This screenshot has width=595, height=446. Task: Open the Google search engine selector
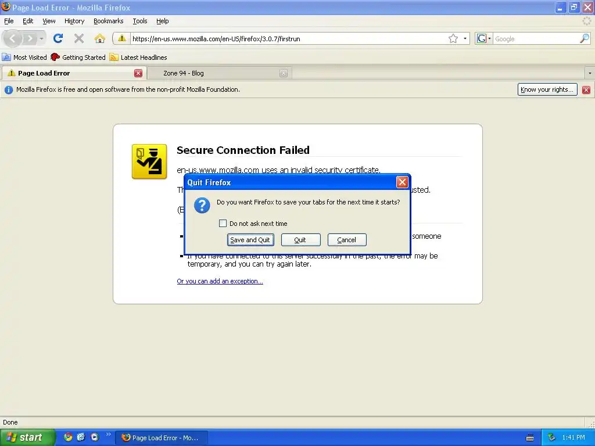tap(484, 38)
